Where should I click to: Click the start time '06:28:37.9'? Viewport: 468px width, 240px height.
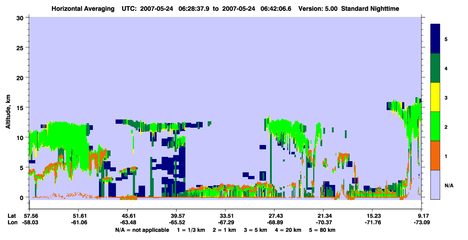(194, 9)
